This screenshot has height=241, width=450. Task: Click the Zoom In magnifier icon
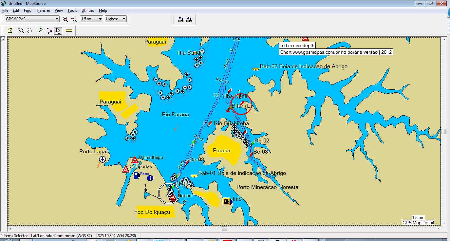coord(66,19)
